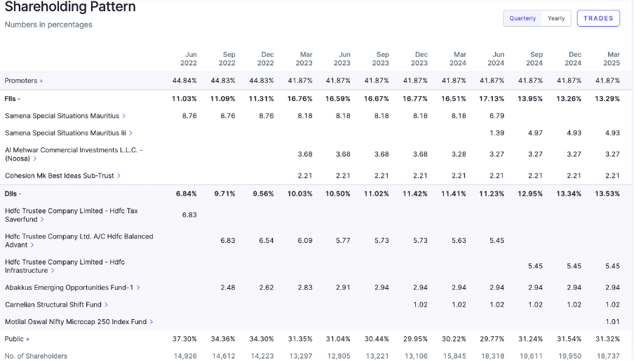Open Hdfc Tax Saverfund chevron

pyautogui.click(x=42, y=220)
